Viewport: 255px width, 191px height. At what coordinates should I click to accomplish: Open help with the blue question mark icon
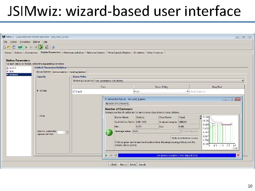click(x=53, y=47)
